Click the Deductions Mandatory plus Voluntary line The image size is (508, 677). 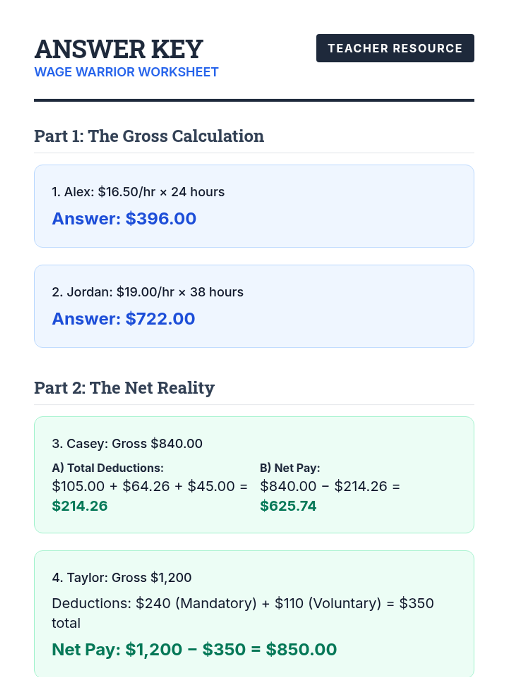(x=242, y=604)
